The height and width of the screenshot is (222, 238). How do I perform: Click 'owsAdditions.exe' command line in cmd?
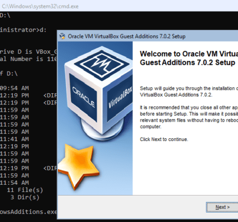pos(28,211)
